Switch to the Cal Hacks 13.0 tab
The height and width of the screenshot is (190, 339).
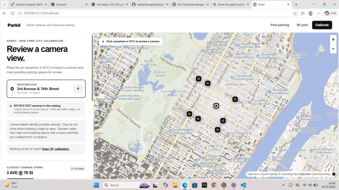tap(109, 4)
